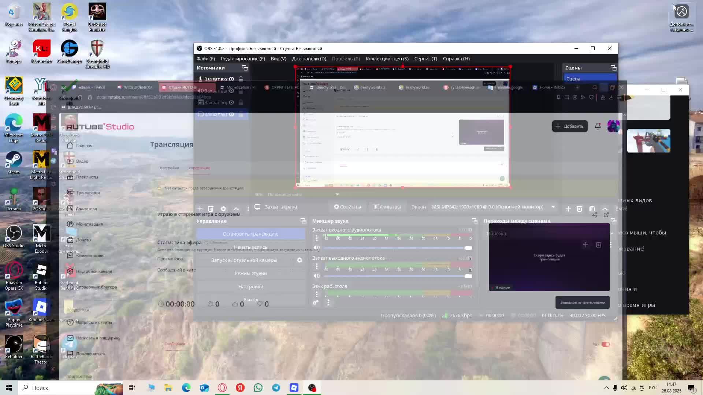Click Остановить трансляцию button
Viewport: 703px width, 395px height.
click(x=250, y=234)
